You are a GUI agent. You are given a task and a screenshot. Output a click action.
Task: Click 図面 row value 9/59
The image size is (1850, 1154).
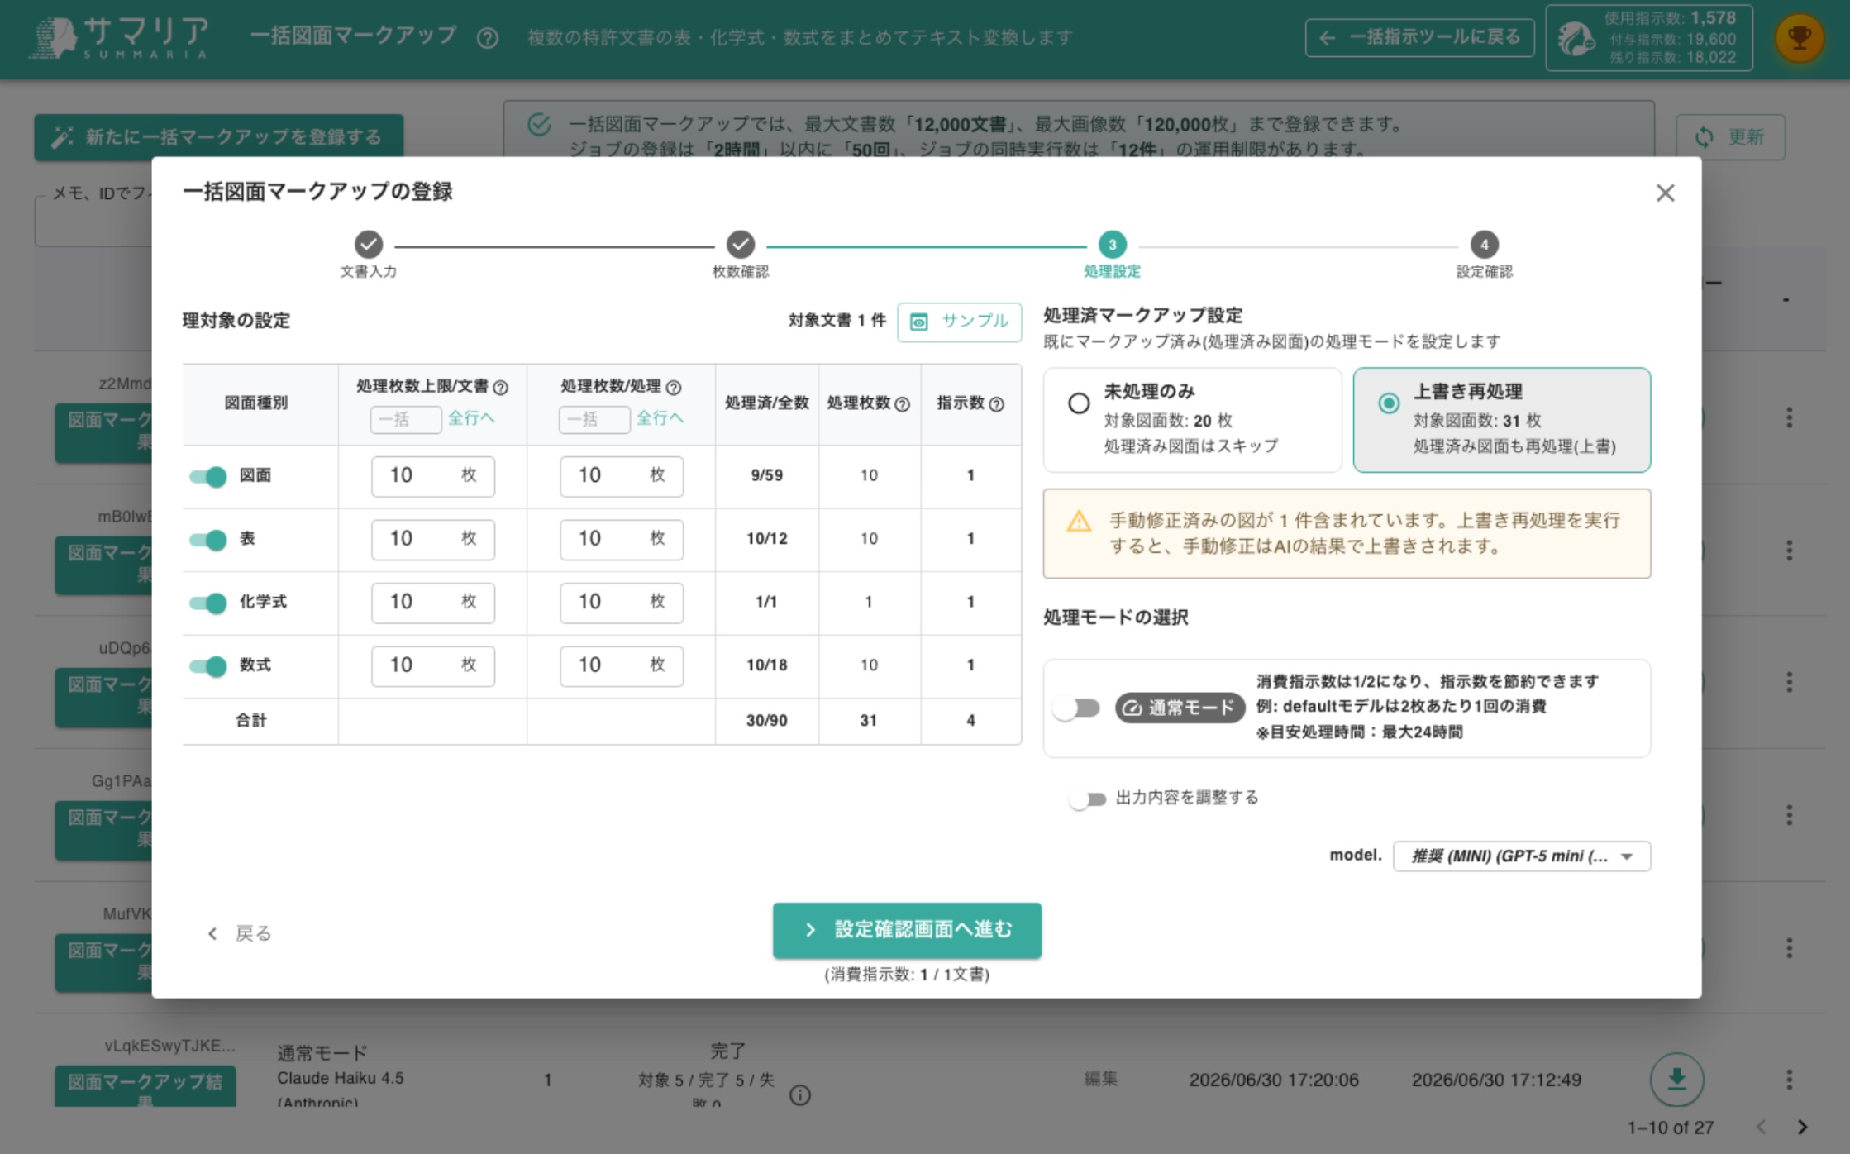click(766, 475)
